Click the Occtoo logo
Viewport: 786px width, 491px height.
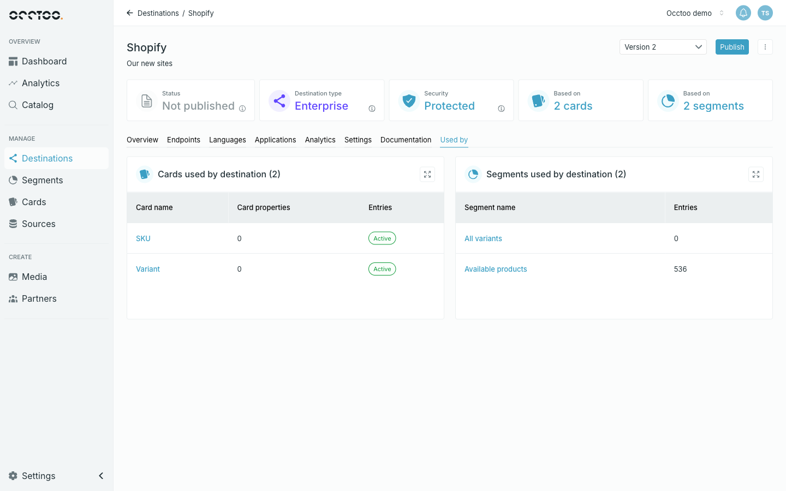tap(36, 15)
